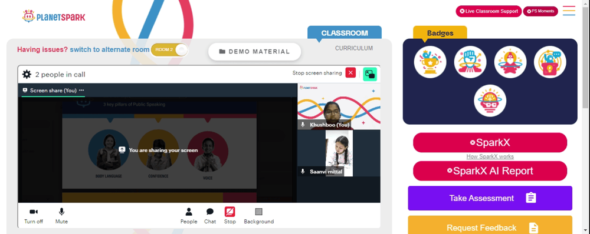Image resolution: width=590 pixels, height=234 pixels.
Task: Click the Take Assessment button
Action: [x=490, y=198]
